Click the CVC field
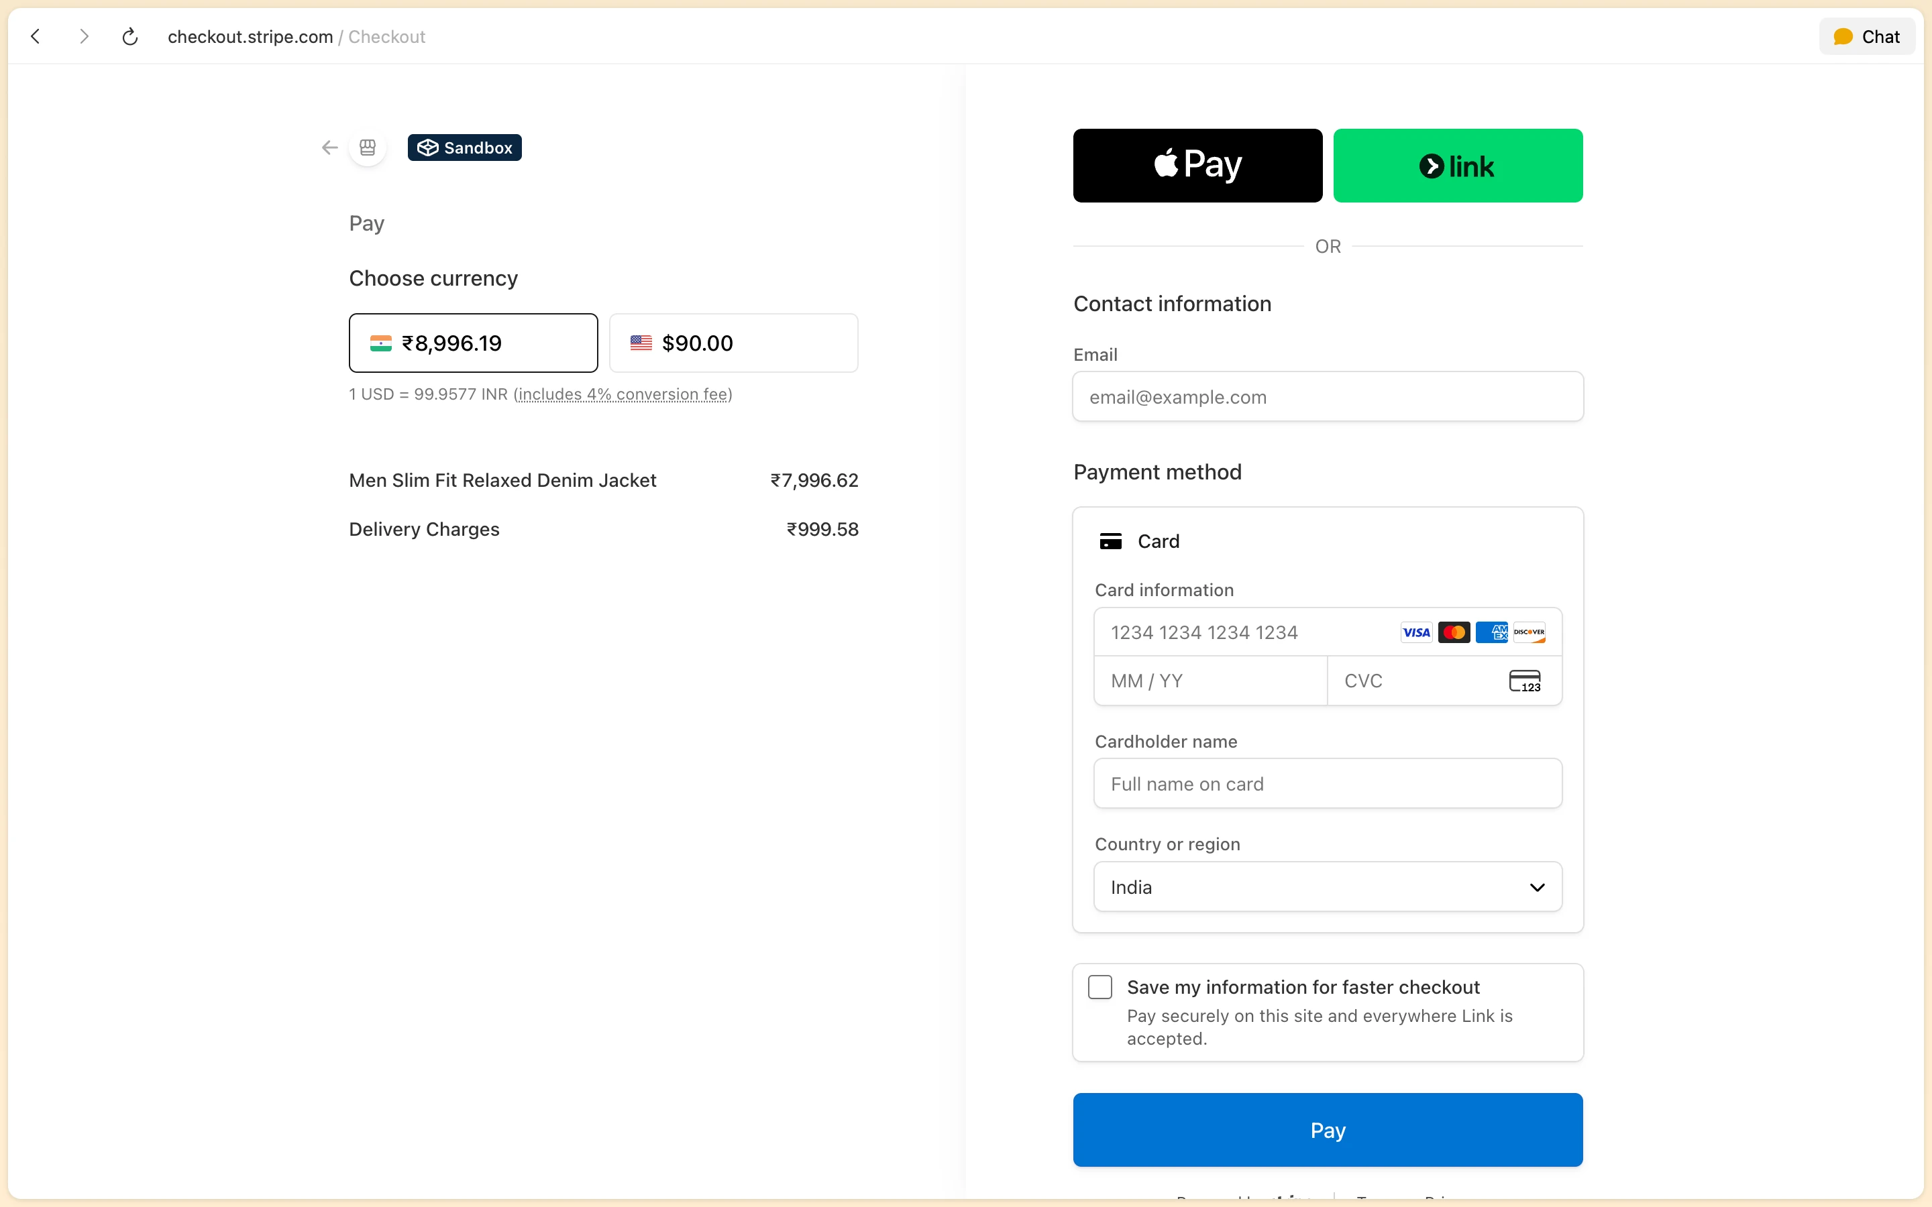Image resolution: width=1932 pixels, height=1207 pixels. click(x=1444, y=681)
